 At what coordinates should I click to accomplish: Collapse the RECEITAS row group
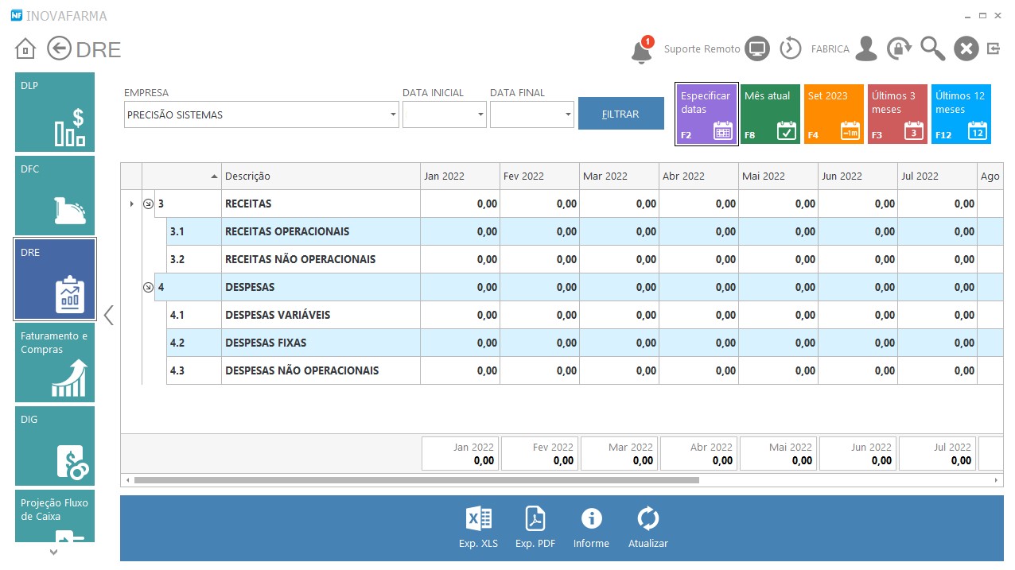click(148, 204)
